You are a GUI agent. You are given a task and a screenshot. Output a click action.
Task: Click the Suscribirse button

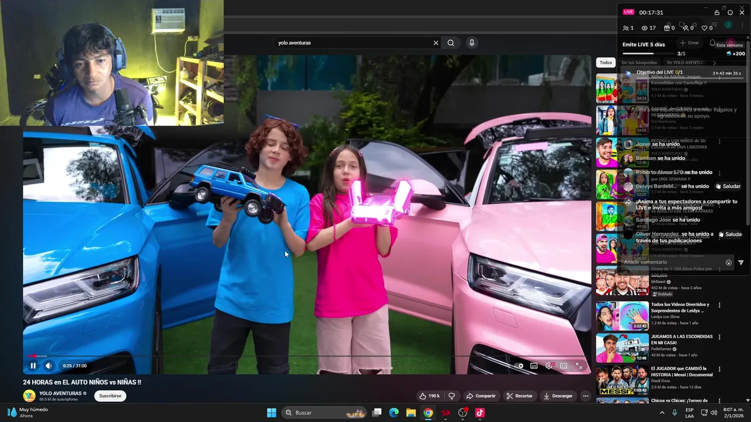[x=110, y=396]
